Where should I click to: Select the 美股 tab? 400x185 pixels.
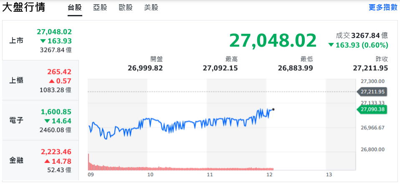(151, 8)
